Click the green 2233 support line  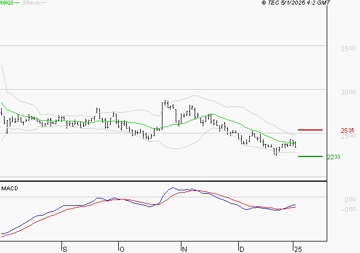click(310, 156)
